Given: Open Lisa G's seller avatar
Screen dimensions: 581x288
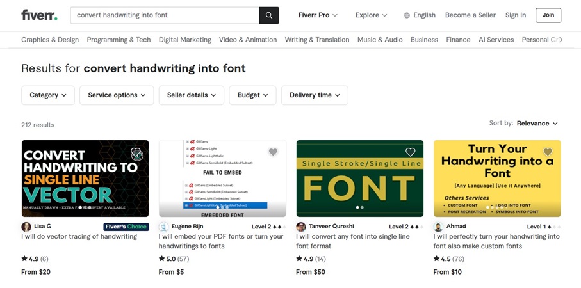Looking at the screenshot, I should (x=26, y=227).
